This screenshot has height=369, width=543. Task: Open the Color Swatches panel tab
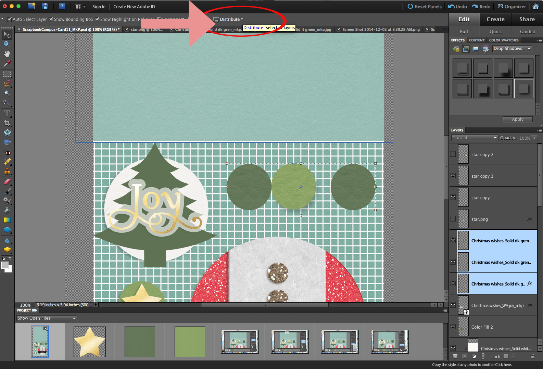(x=504, y=40)
